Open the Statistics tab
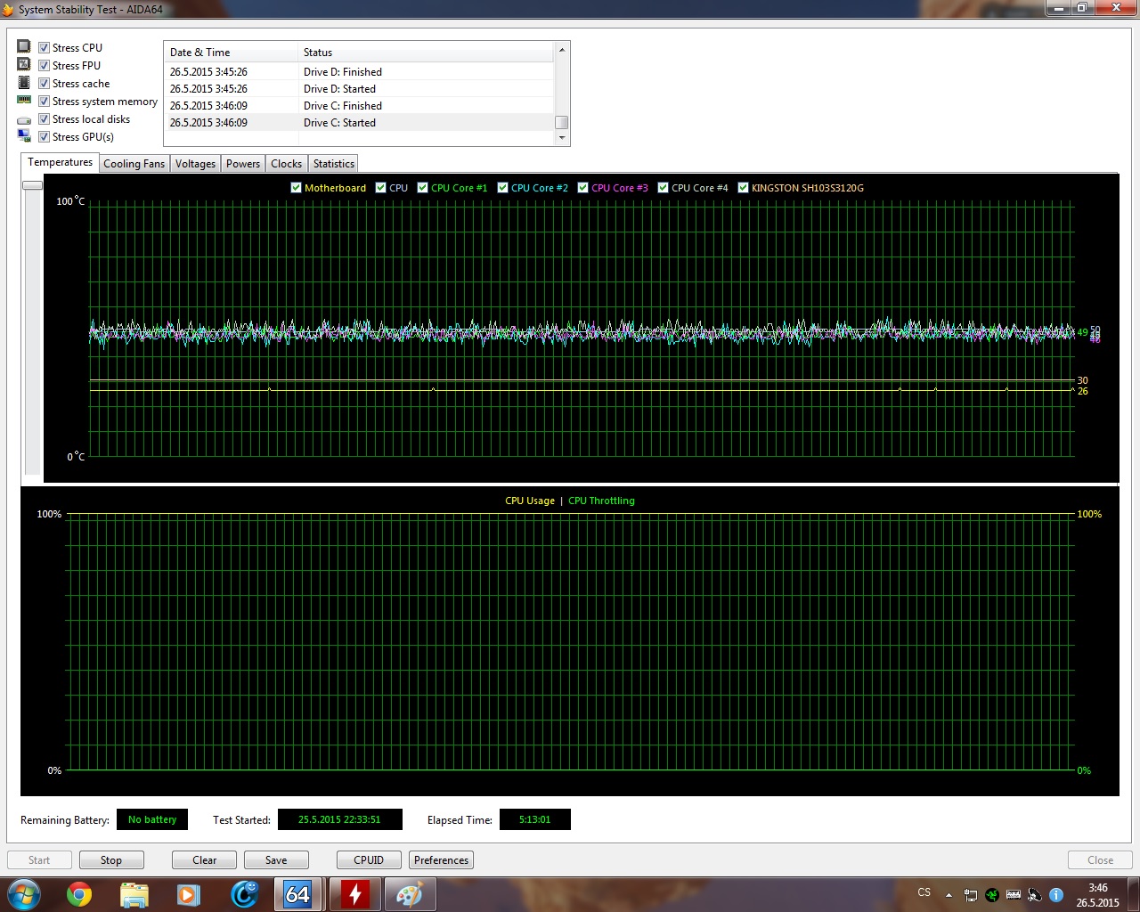This screenshot has width=1140, height=912. click(333, 164)
